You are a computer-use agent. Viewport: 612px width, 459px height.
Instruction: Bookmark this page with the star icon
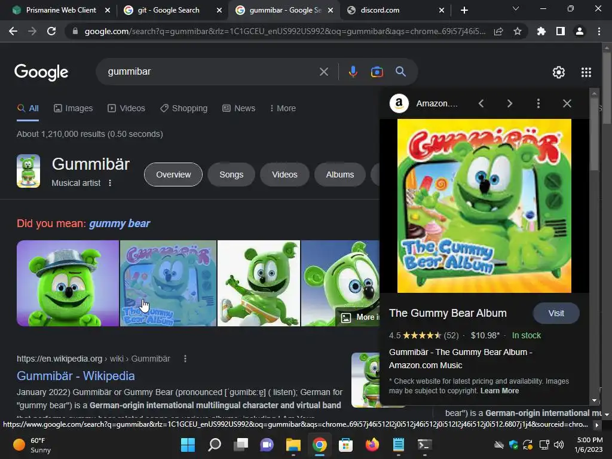point(518,31)
